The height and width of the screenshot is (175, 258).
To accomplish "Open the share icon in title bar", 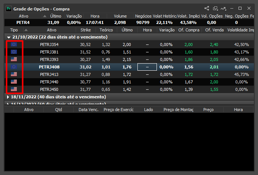I will pyautogui.click(x=207, y=8).
